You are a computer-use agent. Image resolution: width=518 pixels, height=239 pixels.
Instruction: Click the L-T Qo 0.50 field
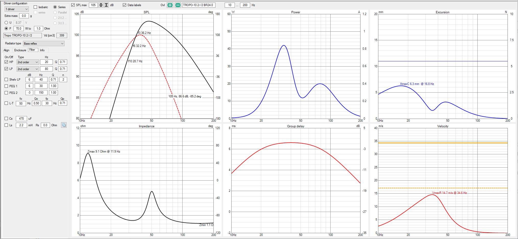pos(37,103)
